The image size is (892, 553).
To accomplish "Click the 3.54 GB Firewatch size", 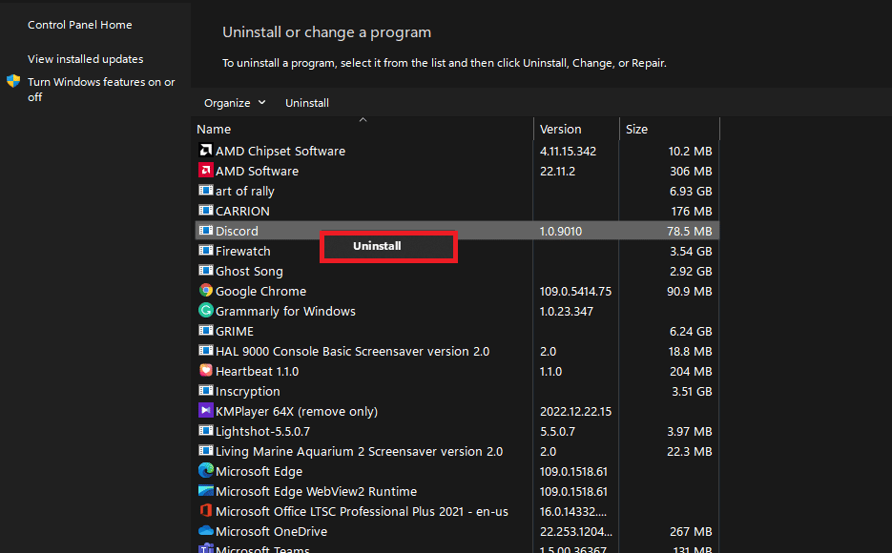I will tap(691, 251).
